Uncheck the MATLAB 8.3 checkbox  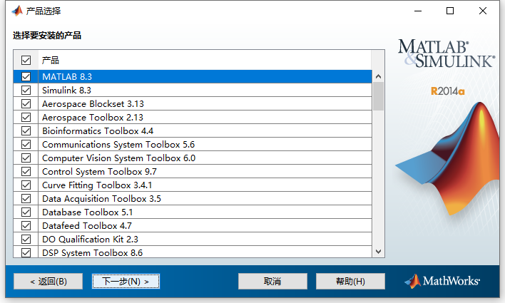(26, 76)
